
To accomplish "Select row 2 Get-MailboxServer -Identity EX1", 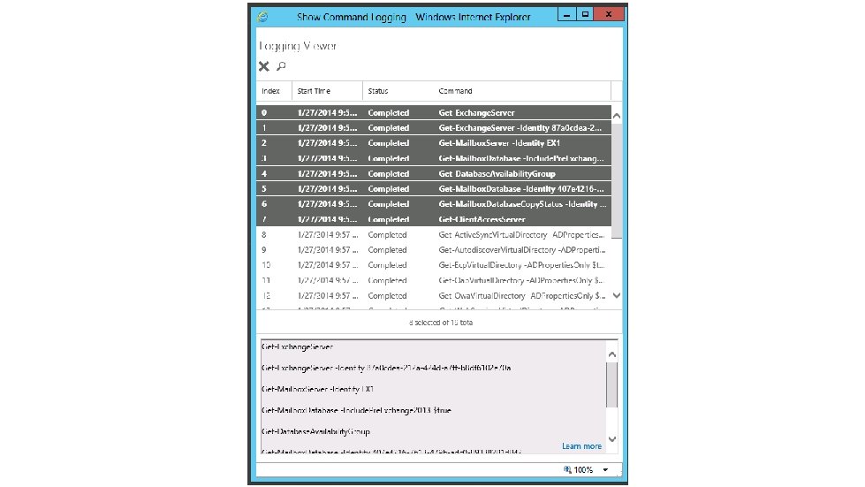I will 434,143.
